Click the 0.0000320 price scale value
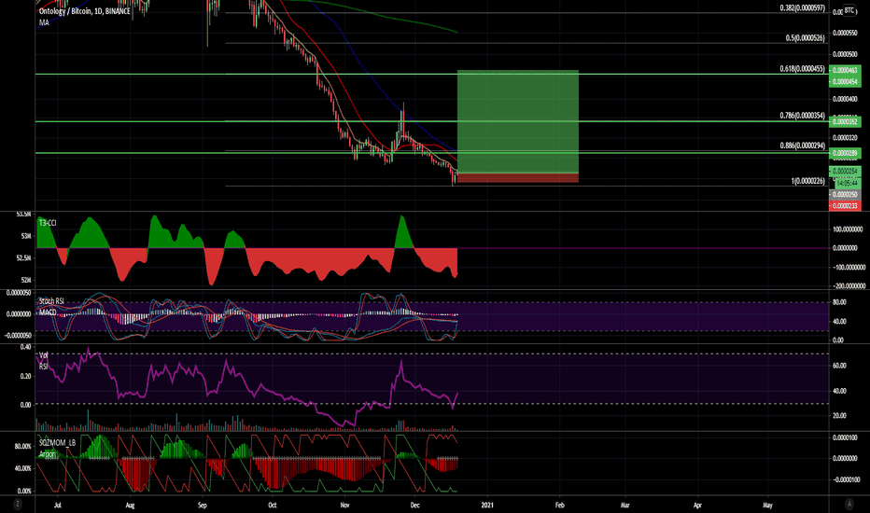Viewport: 870px width, 513px height. point(845,137)
